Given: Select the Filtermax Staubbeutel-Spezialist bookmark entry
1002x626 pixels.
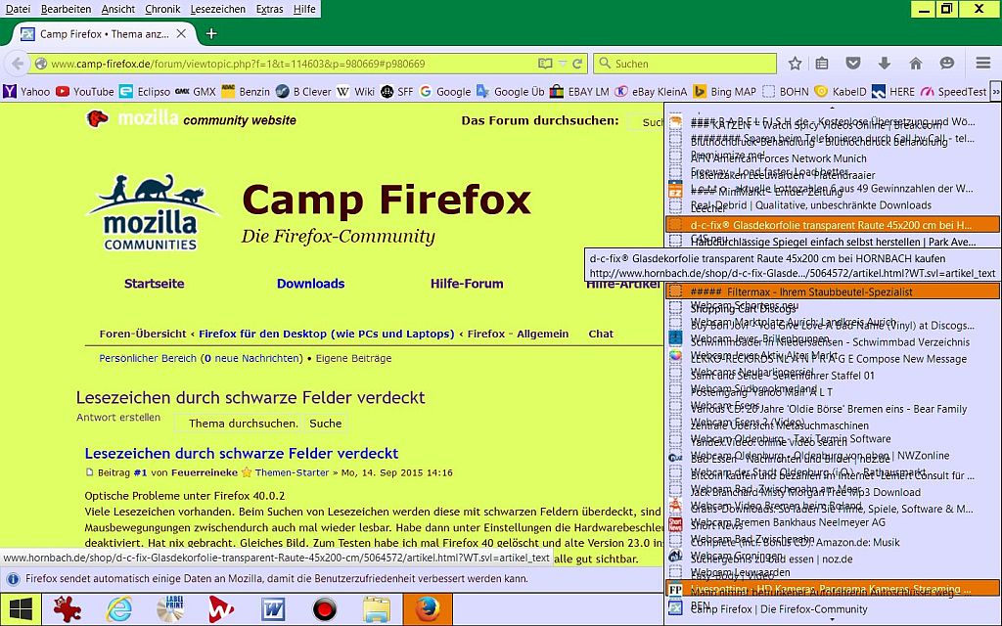Looking at the screenshot, I should (x=832, y=291).
